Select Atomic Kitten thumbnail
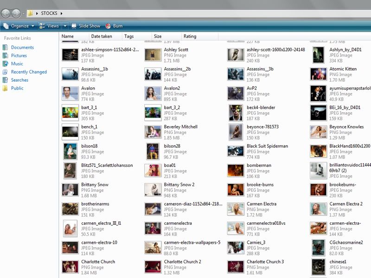The width and height of the screenshot is (371, 278). point(319,74)
